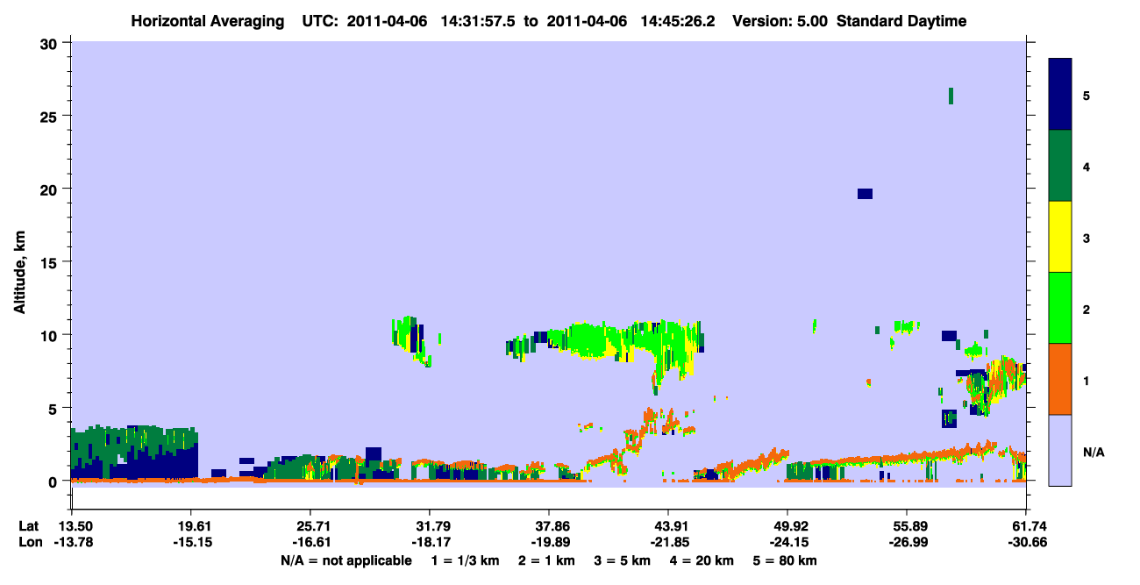
Task: Click the latitude value 13.50
Action: (x=72, y=526)
